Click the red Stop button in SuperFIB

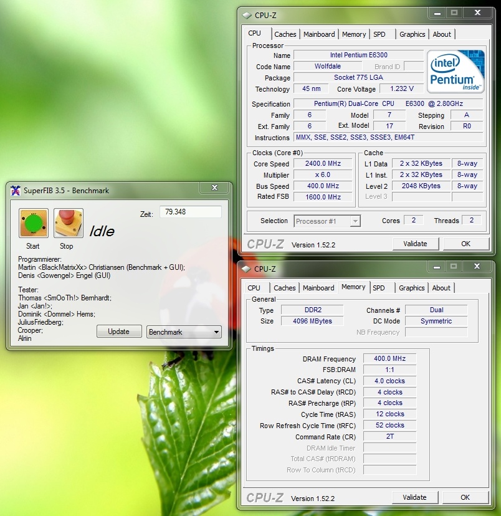(69, 223)
